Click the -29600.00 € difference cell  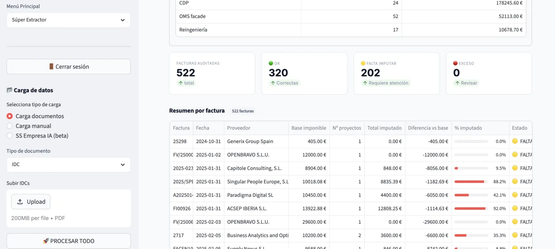tap(428, 222)
